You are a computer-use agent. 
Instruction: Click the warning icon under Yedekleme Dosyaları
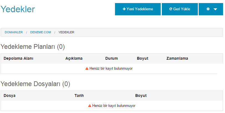click(x=90, y=106)
